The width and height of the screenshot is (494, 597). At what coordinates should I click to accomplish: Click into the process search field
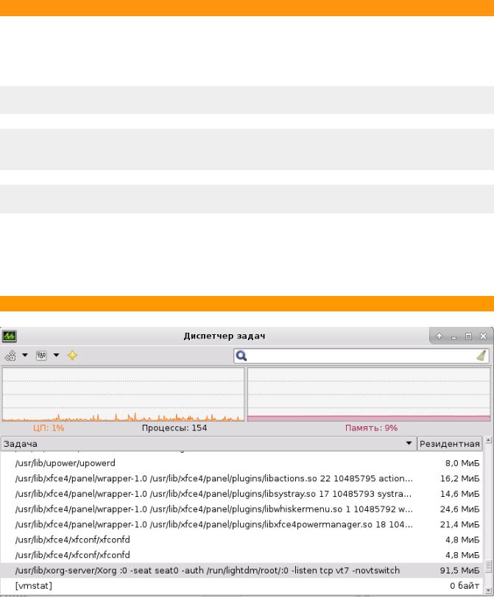click(361, 356)
